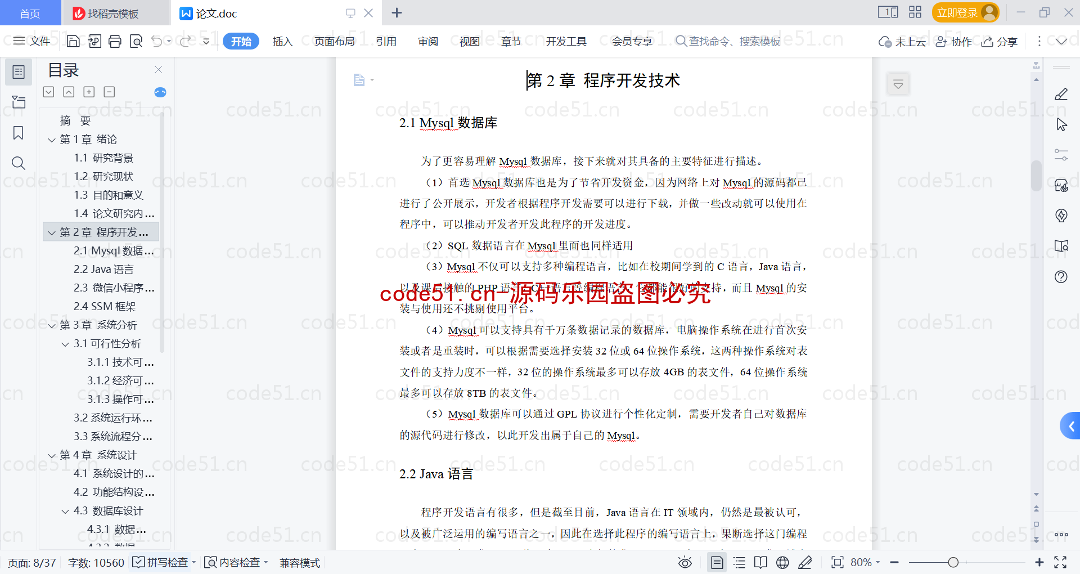The height and width of the screenshot is (574, 1080).
Task: Switch to web layout globe icon
Action: click(x=782, y=562)
